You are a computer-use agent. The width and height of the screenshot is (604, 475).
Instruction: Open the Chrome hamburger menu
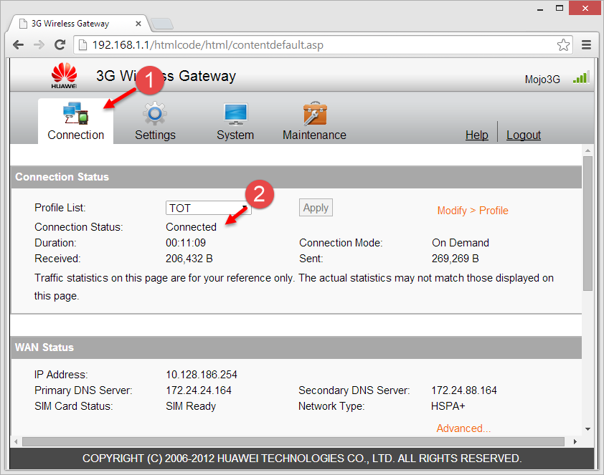(x=586, y=45)
